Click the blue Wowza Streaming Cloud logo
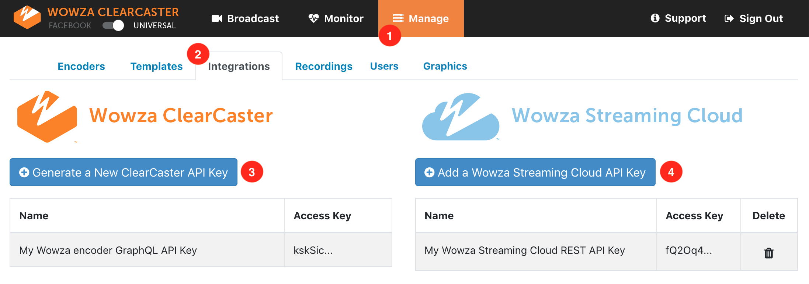Image resolution: width=809 pixels, height=284 pixels. tap(461, 117)
